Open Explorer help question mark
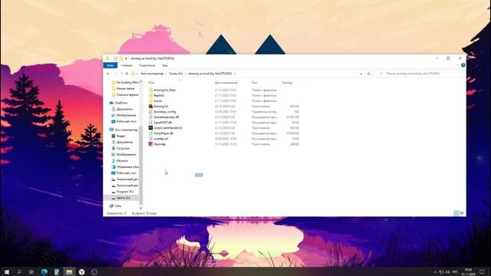This screenshot has height=276, width=491. pos(463,65)
